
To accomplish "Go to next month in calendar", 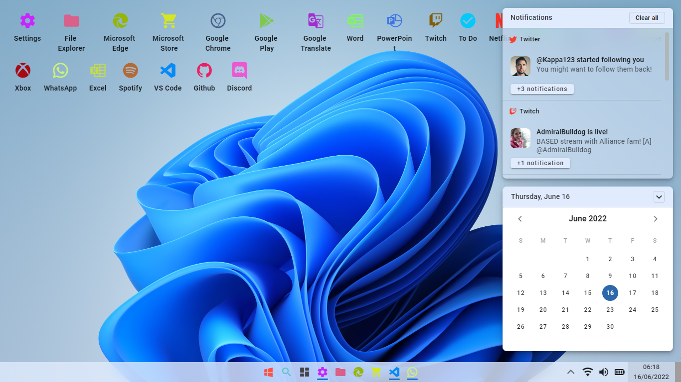I will coord(656,219).
